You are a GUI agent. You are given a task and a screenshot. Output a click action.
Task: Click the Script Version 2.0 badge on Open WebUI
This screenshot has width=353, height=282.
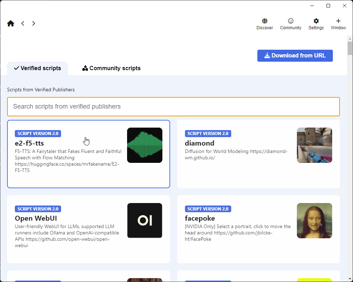38,209
